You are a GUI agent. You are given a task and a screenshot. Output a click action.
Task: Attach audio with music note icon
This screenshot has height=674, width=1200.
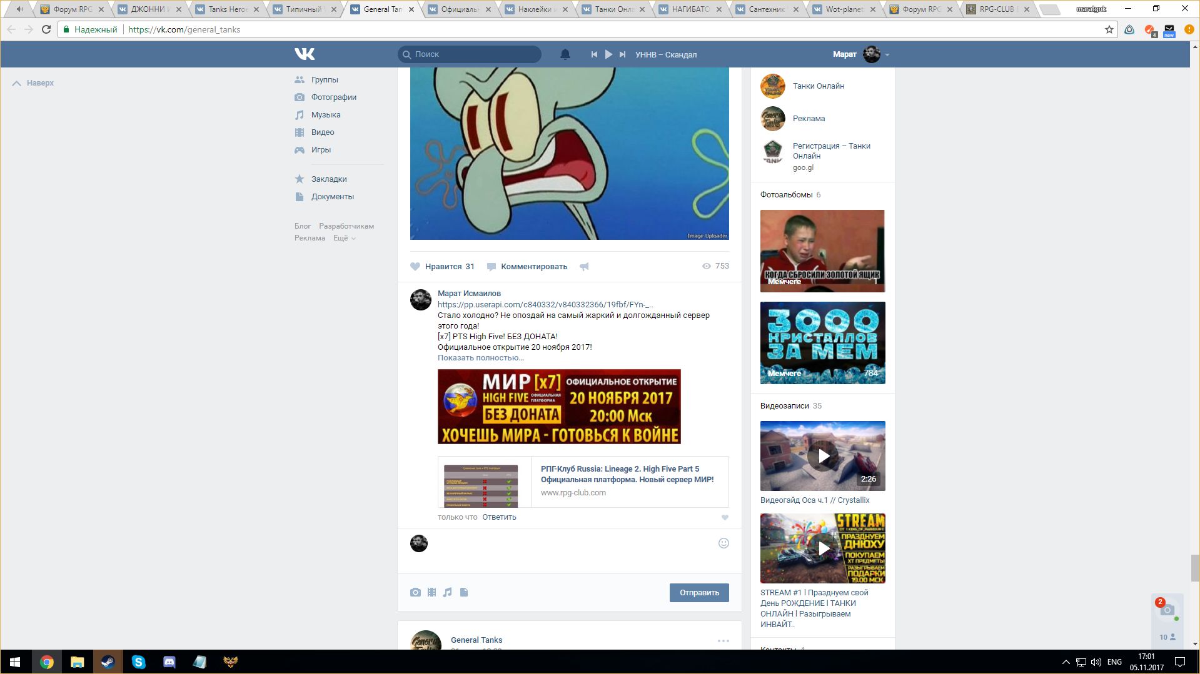(x=447, y=592)
